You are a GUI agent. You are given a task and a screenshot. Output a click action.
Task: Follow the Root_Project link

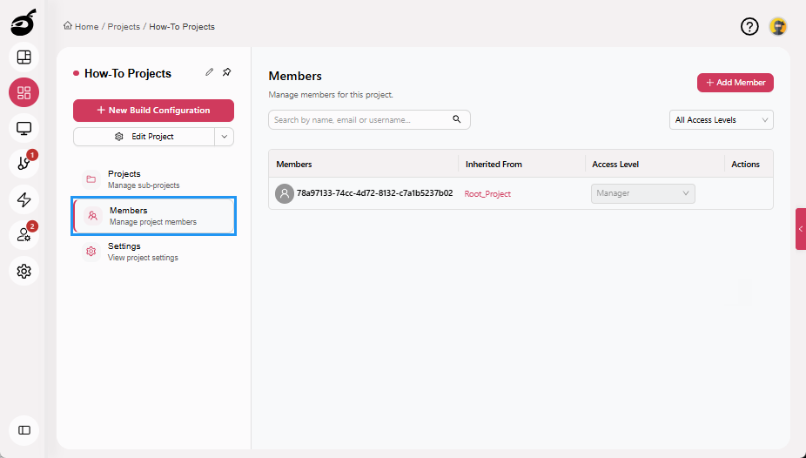(487, 194)
